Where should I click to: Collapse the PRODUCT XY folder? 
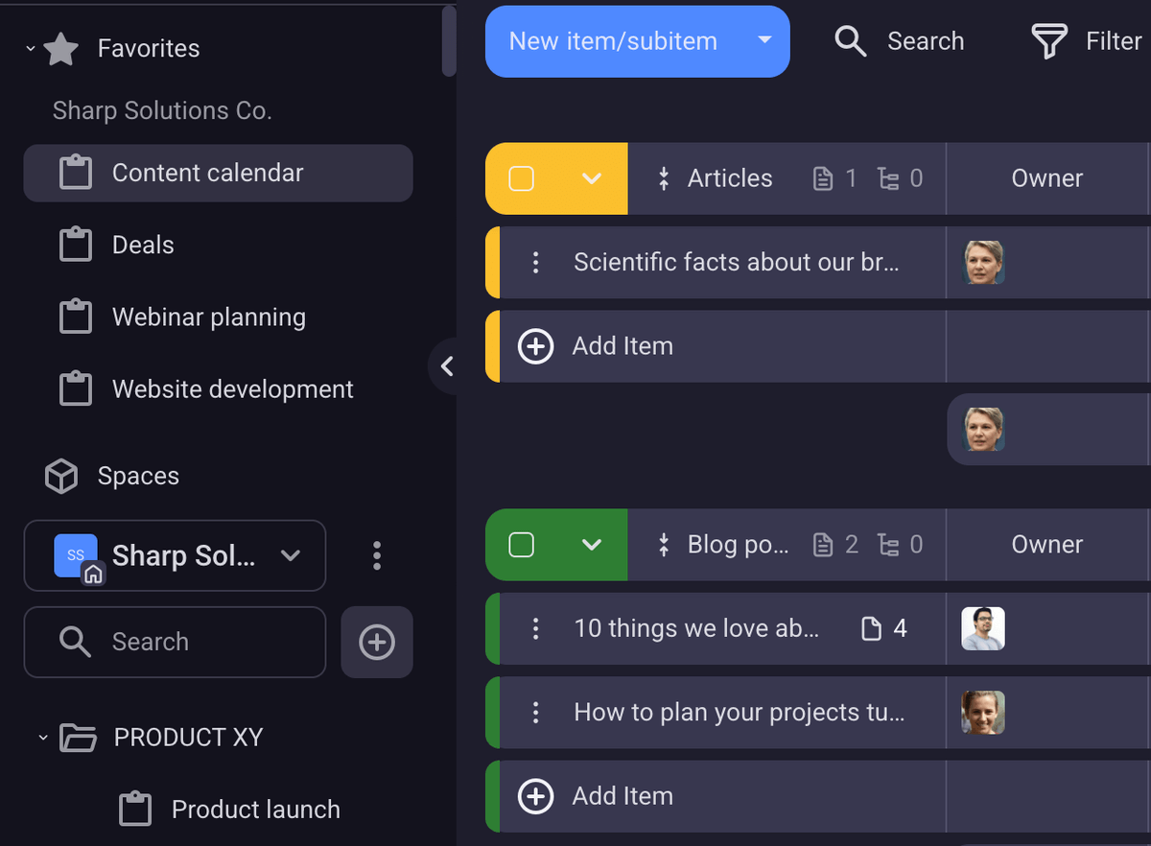(x=43, y=738)
